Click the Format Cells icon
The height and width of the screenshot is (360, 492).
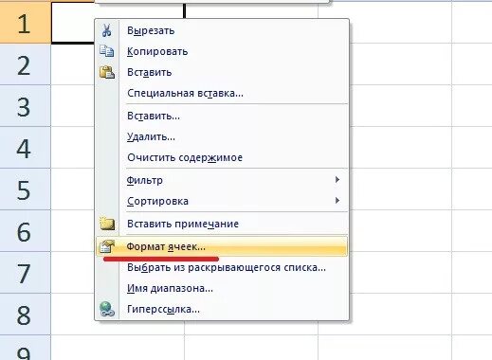(107, 246)
